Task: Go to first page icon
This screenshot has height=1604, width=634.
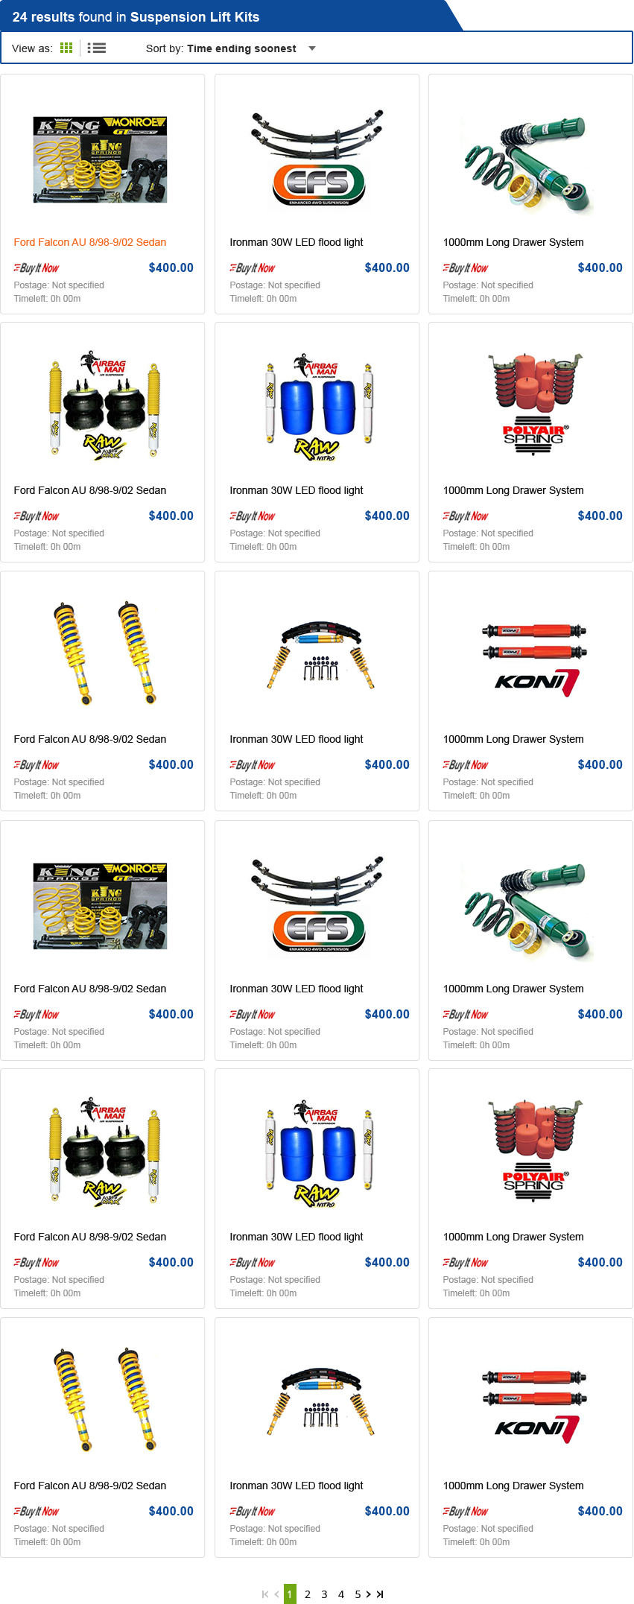Action: pyautogui.click(x=265, y=1594)
